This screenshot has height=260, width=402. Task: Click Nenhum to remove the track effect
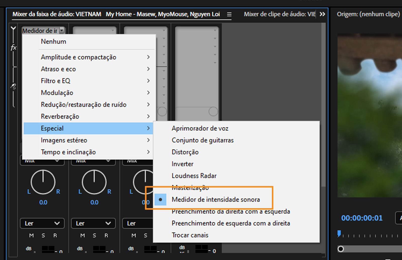pyautogui.click(x=54, y=41)
